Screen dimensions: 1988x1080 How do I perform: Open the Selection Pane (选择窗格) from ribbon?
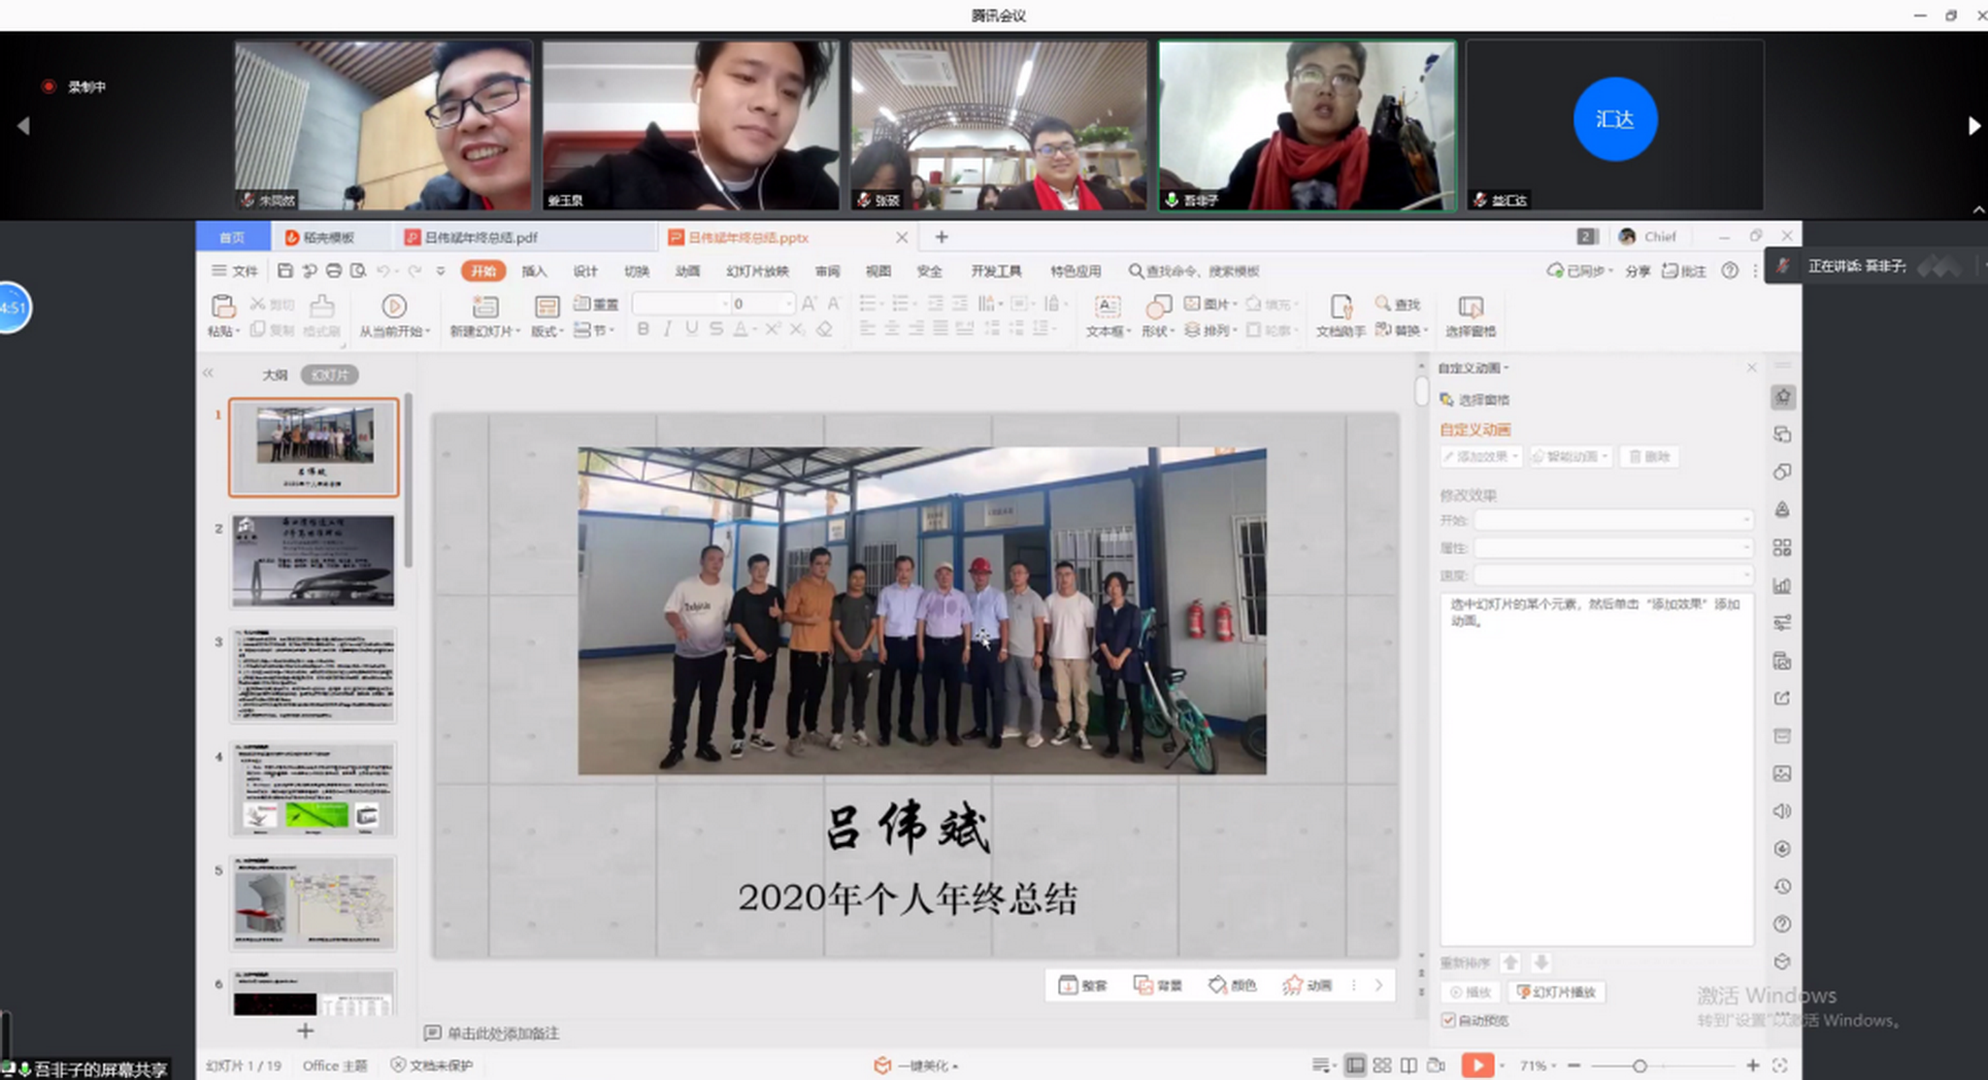[1471, 315]
